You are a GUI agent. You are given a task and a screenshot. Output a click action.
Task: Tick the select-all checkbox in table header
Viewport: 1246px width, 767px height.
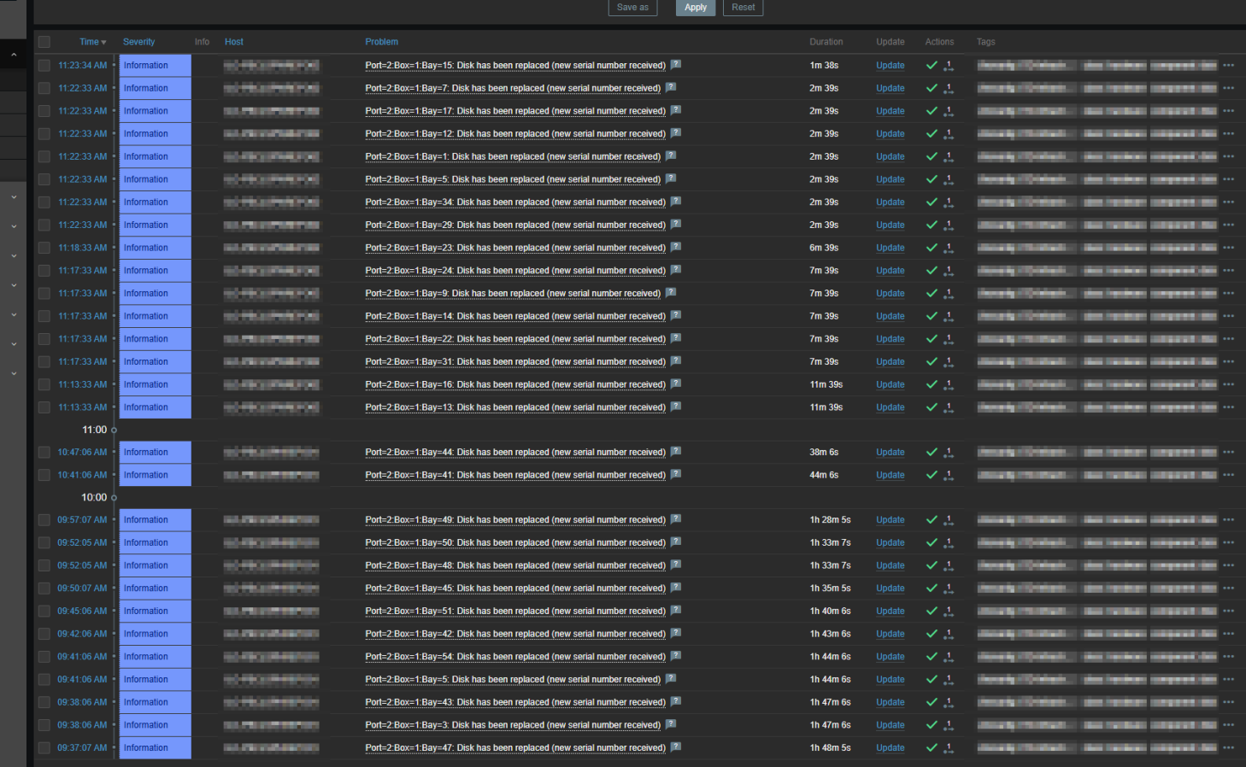click(44, 42)
